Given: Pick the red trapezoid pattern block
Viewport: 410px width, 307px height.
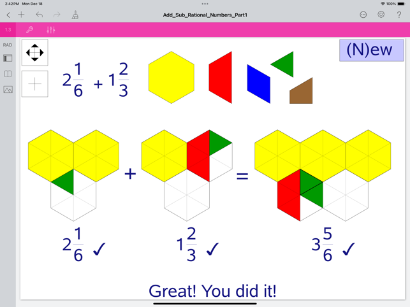Looking at the screenshot, I should tap(221, 78).
